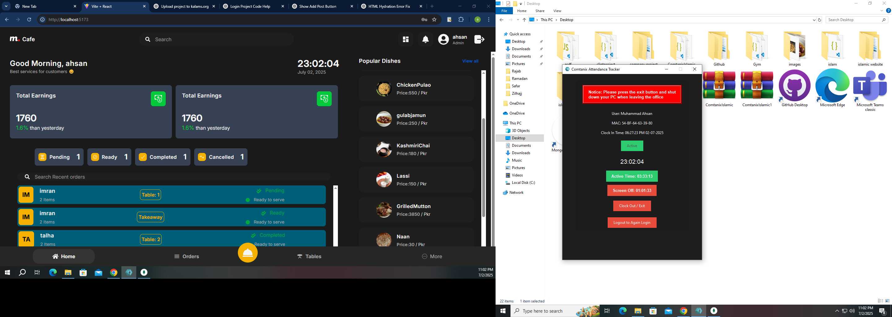Go back using Chrome's back arrow
The image size is (892, 317).
pyautogui.click(x=7, y=20)
